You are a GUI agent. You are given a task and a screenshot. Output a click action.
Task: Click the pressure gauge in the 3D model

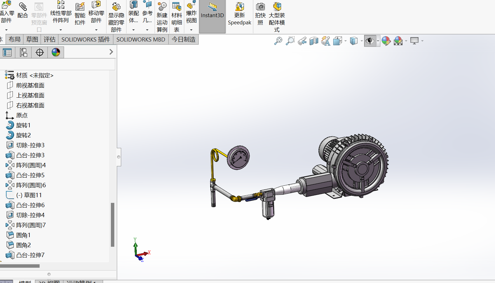(x=238, y=158)
